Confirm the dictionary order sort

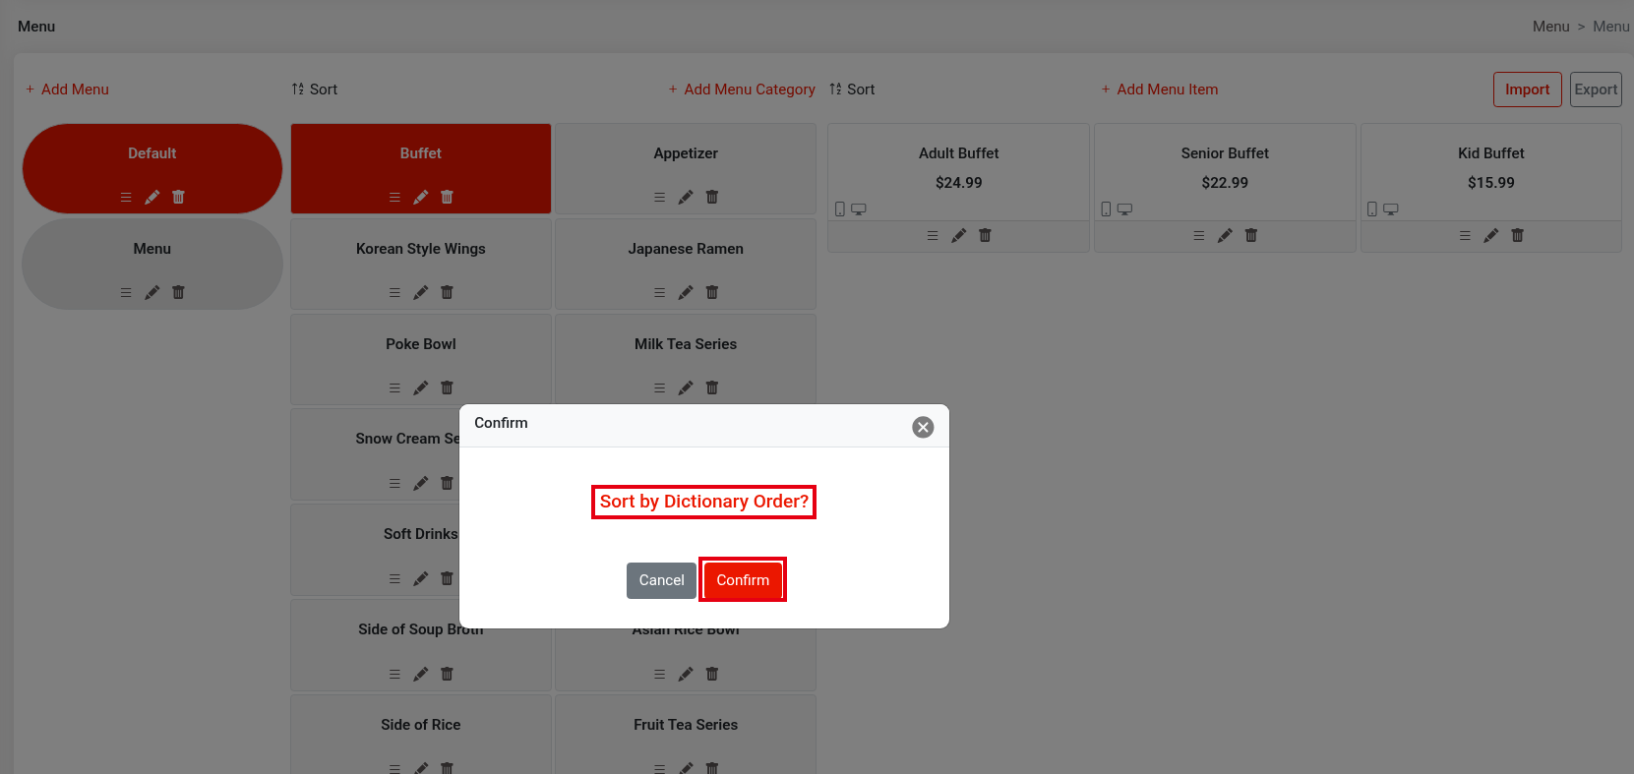743,580
